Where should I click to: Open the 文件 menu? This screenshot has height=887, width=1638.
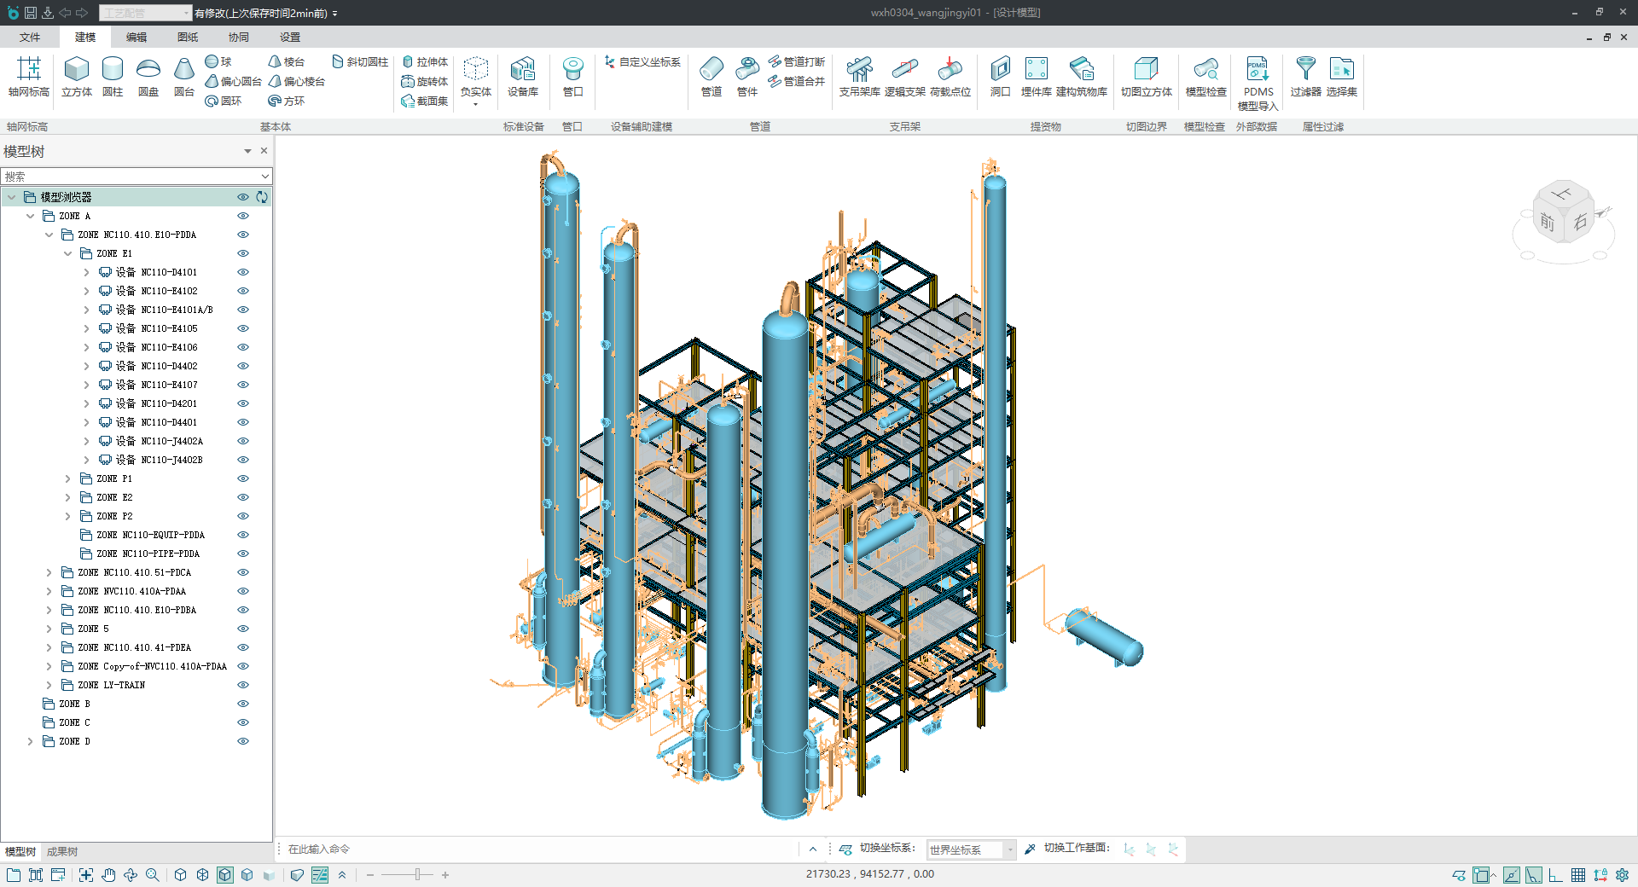[30, 38]
